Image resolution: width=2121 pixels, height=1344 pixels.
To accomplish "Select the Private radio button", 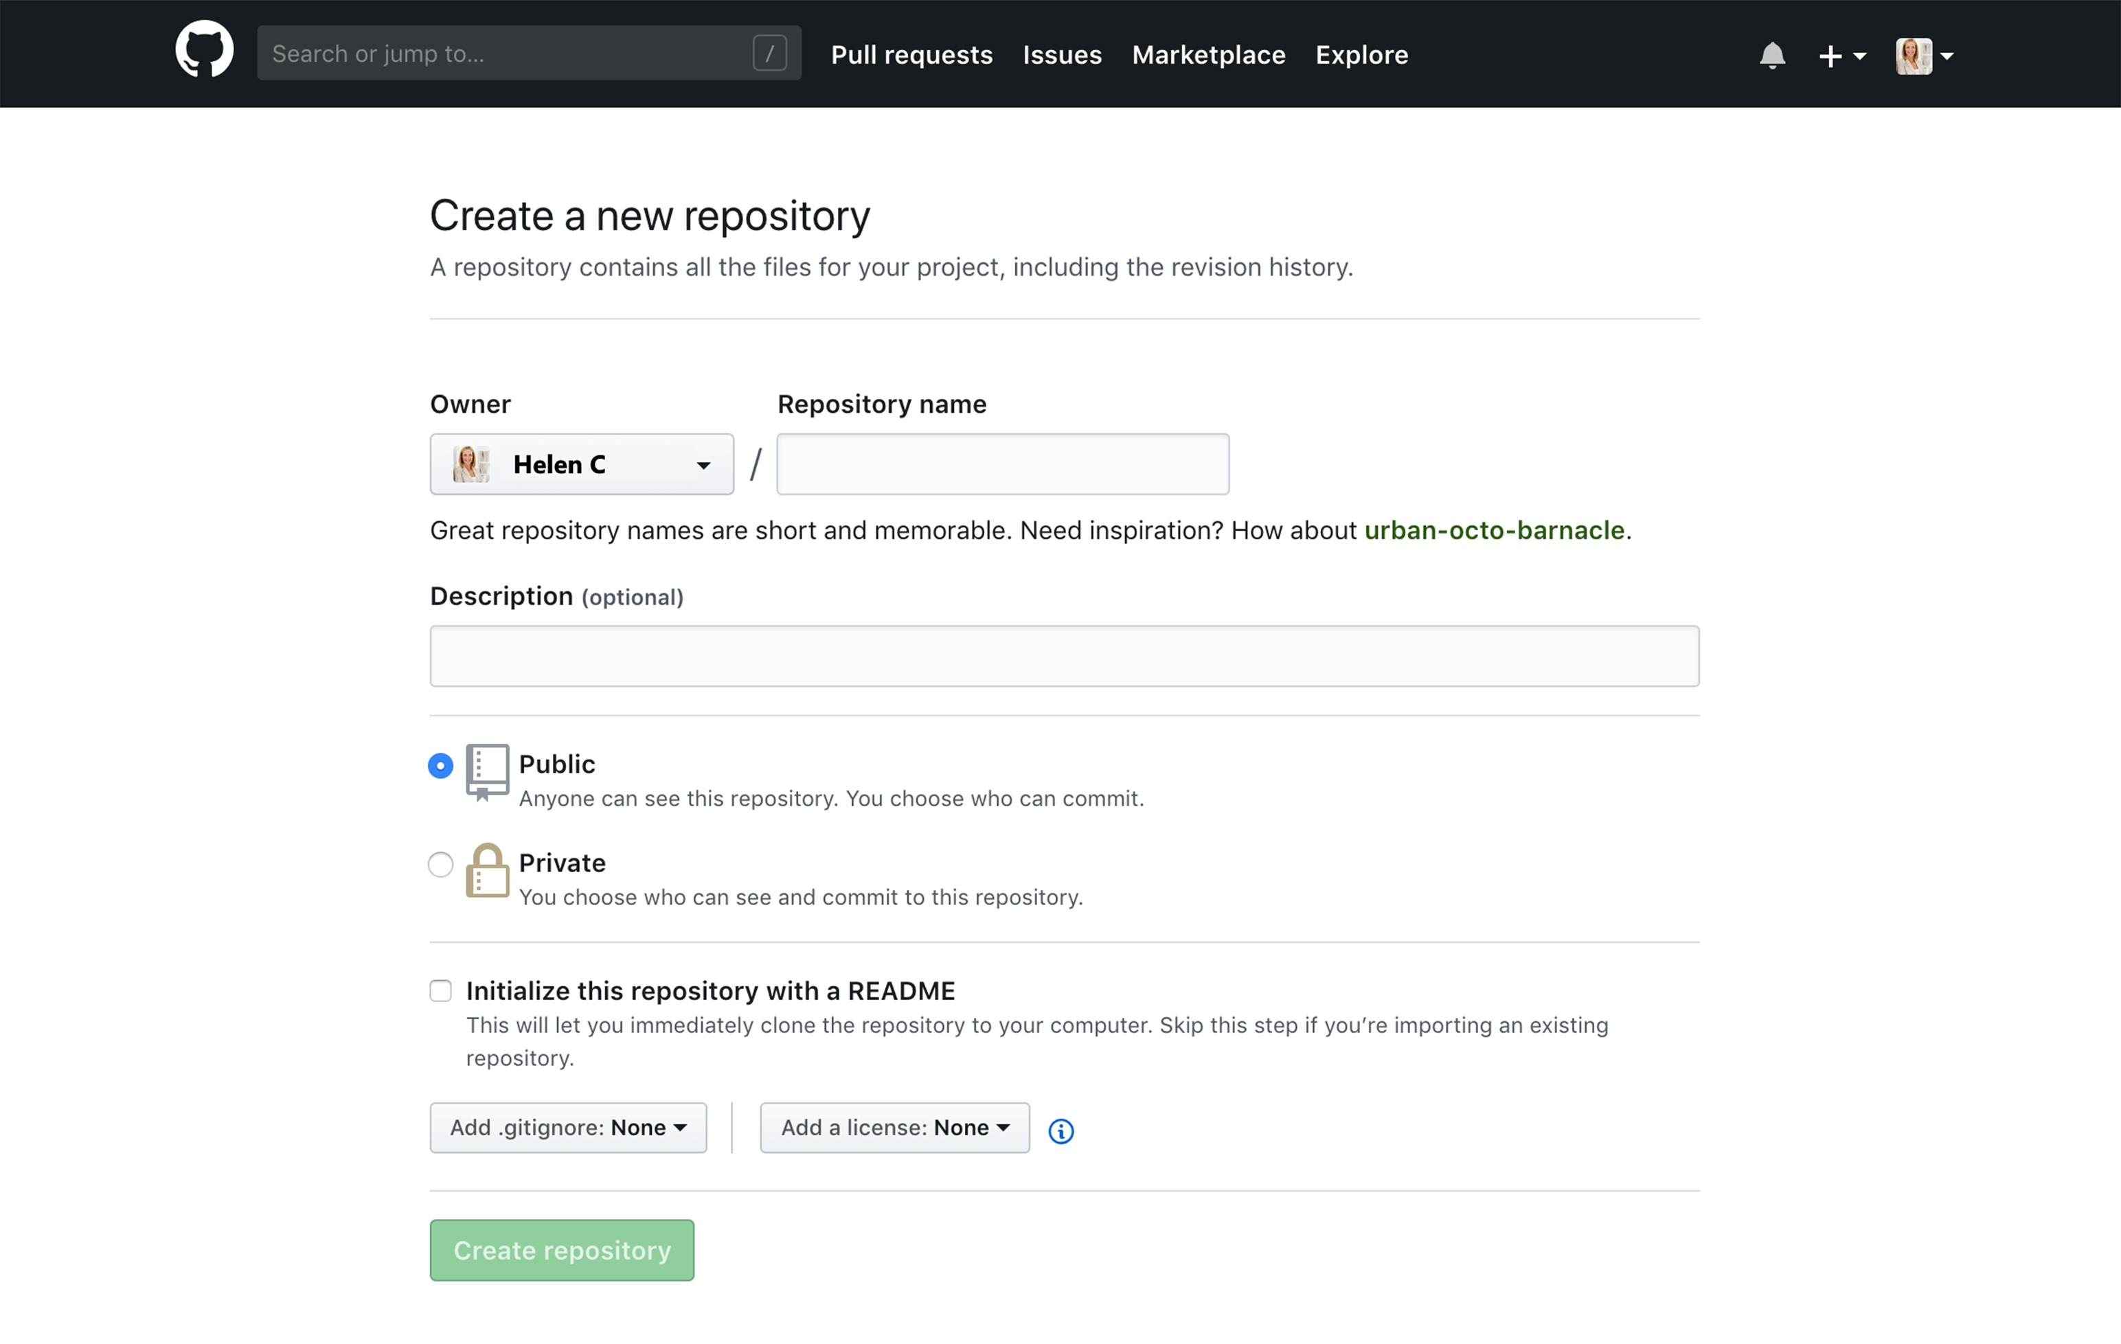I will click(439, 861).
